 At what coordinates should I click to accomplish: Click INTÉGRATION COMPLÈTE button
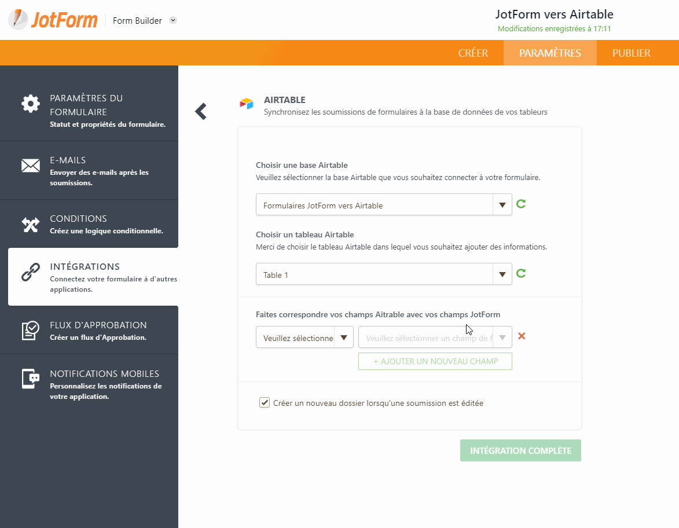click(x=520, y=450)
